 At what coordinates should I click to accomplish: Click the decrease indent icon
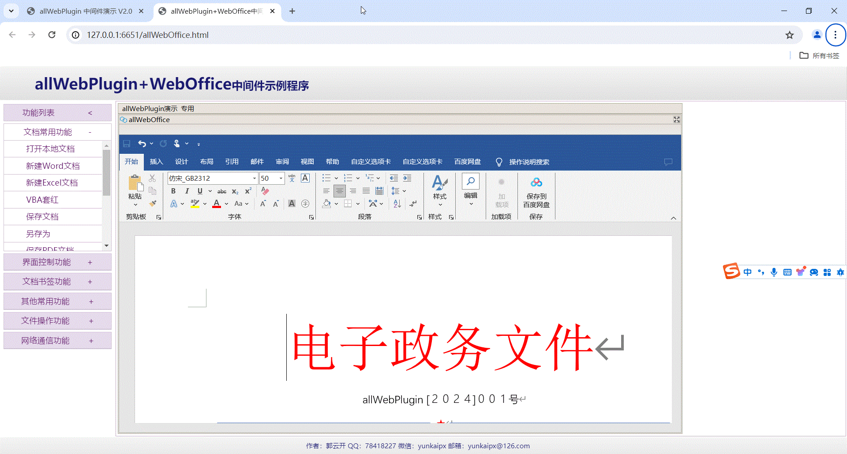[x=394, y=178]
